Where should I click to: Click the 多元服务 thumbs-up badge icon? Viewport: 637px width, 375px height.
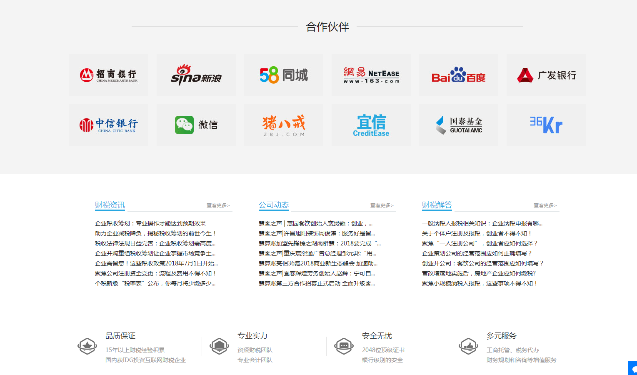pyautogui.click(x=469, y=346)
